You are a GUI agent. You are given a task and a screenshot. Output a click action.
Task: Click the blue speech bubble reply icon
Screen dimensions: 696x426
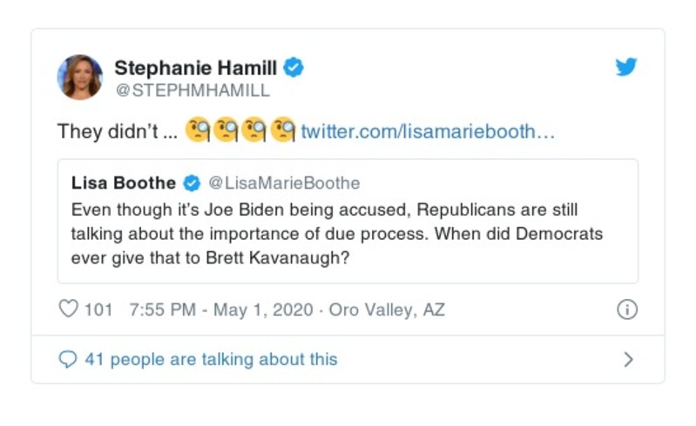[67, 359]
